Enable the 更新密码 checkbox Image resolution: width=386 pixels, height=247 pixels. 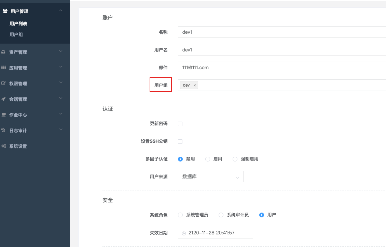click(180, 124)
